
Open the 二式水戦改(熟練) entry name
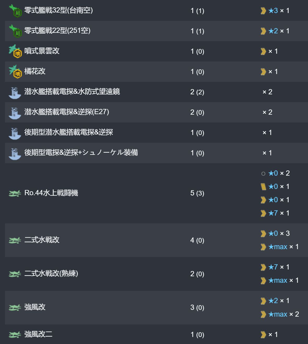coord(51,274)
